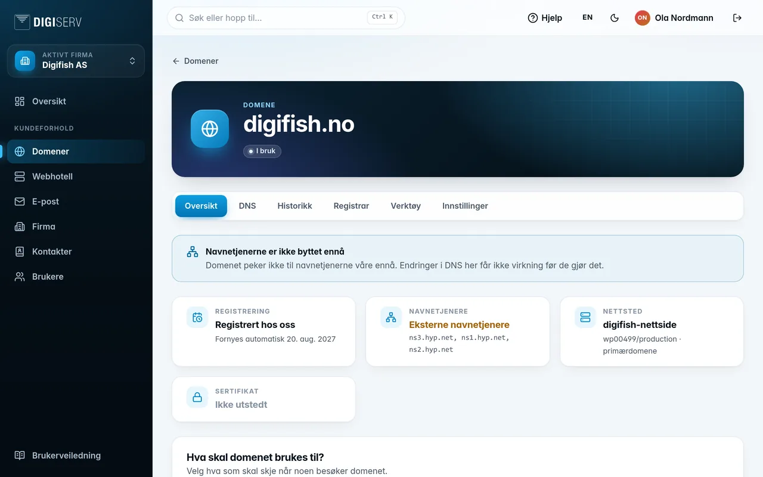Click the ON user avatar
Viewport: 763px width, 477px height.
click(643, 18)
